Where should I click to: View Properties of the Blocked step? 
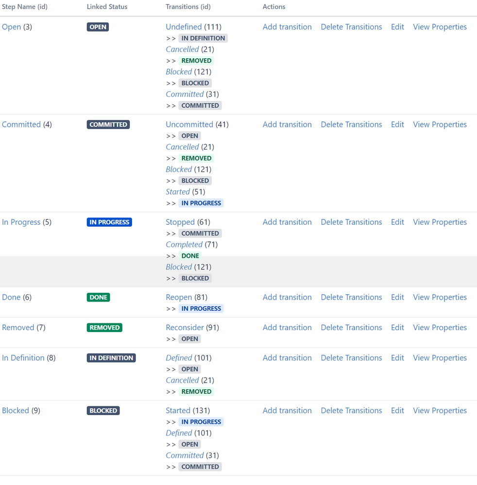pyautogui.click(x=440, y=410)
